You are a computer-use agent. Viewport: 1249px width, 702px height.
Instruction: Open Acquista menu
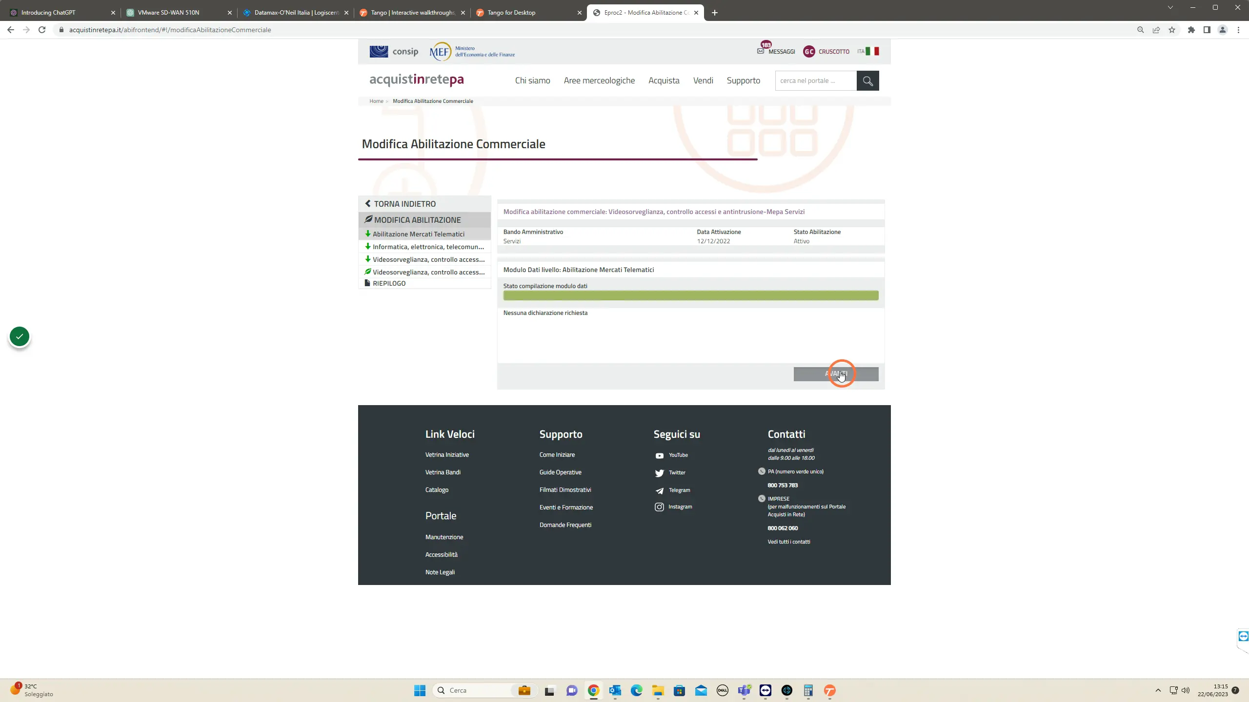664,80
